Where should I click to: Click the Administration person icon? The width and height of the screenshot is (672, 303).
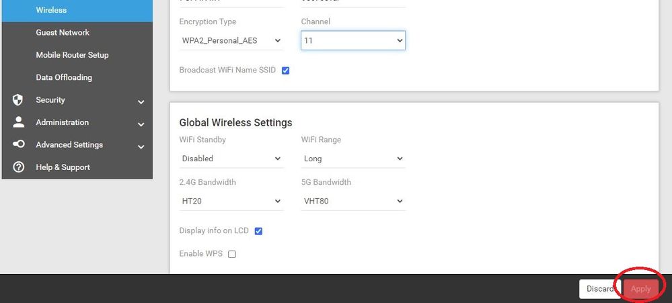coord(19,122)
